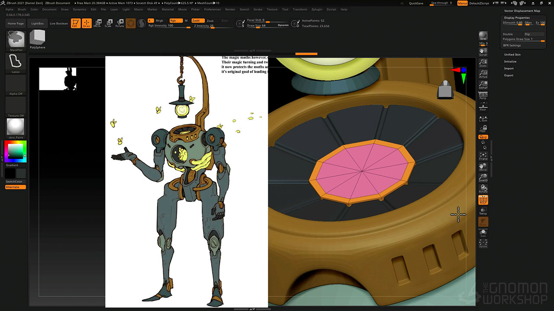Open the zbro_Paint material thumbnail
554x311 pixels.
tap(16, 127)
